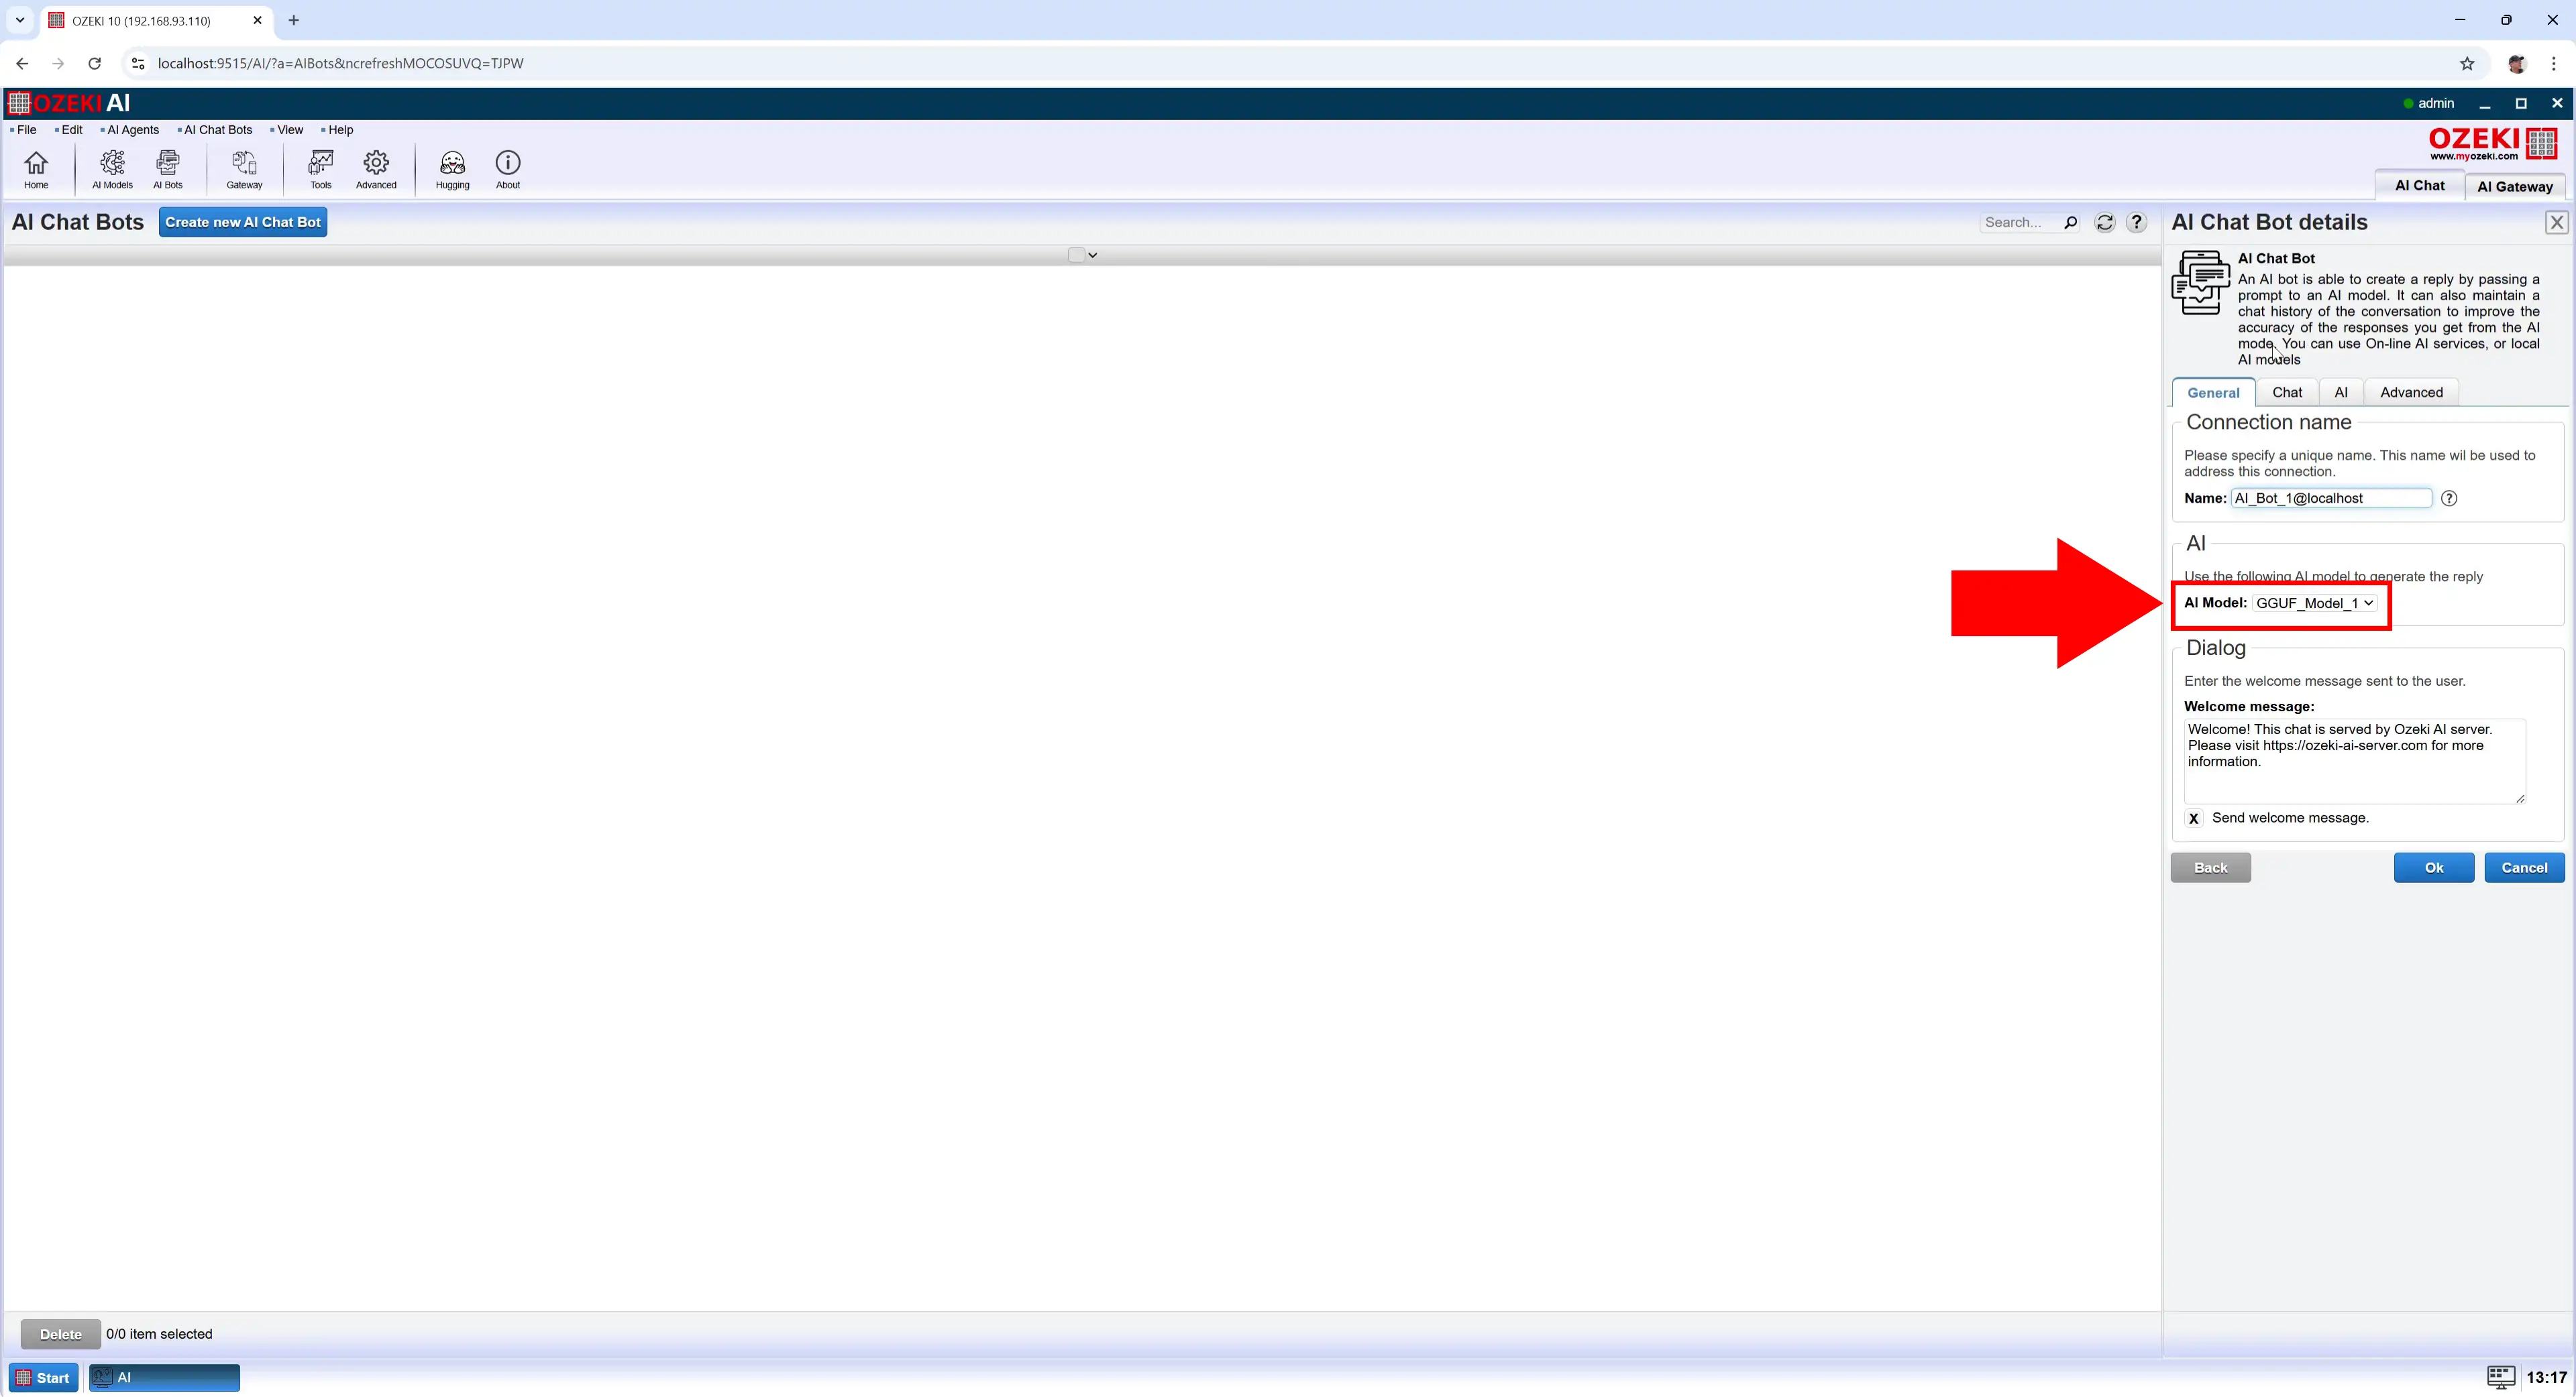Toggle Send welcome message checkbox
The image size is (2576, 1397).
(x=2194, y=817)
